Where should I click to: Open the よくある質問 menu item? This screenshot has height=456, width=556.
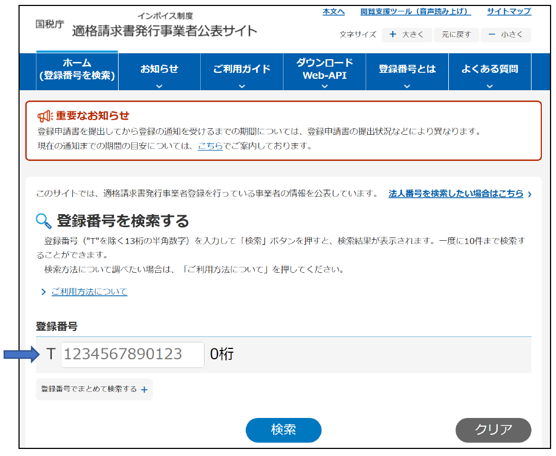point(490,72)
